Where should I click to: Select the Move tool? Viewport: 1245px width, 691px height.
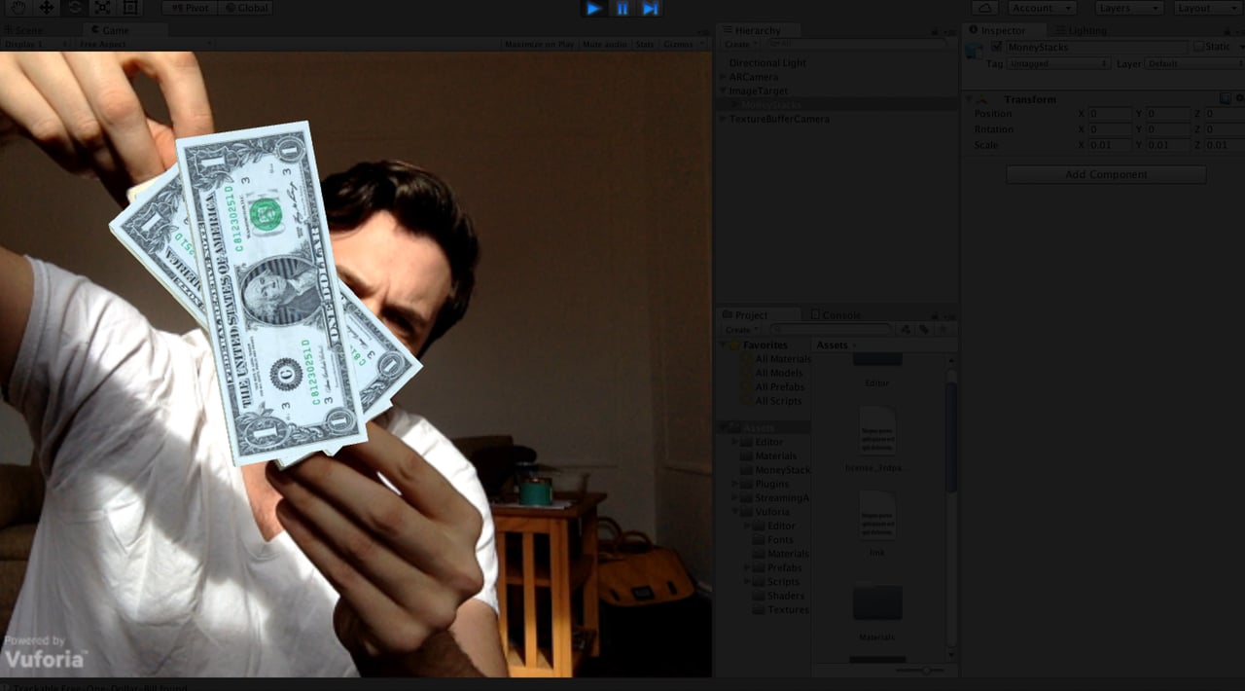click(46, 8)
